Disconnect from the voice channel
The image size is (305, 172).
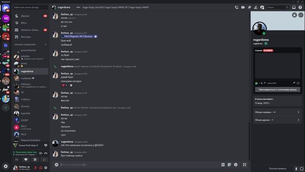46,153
